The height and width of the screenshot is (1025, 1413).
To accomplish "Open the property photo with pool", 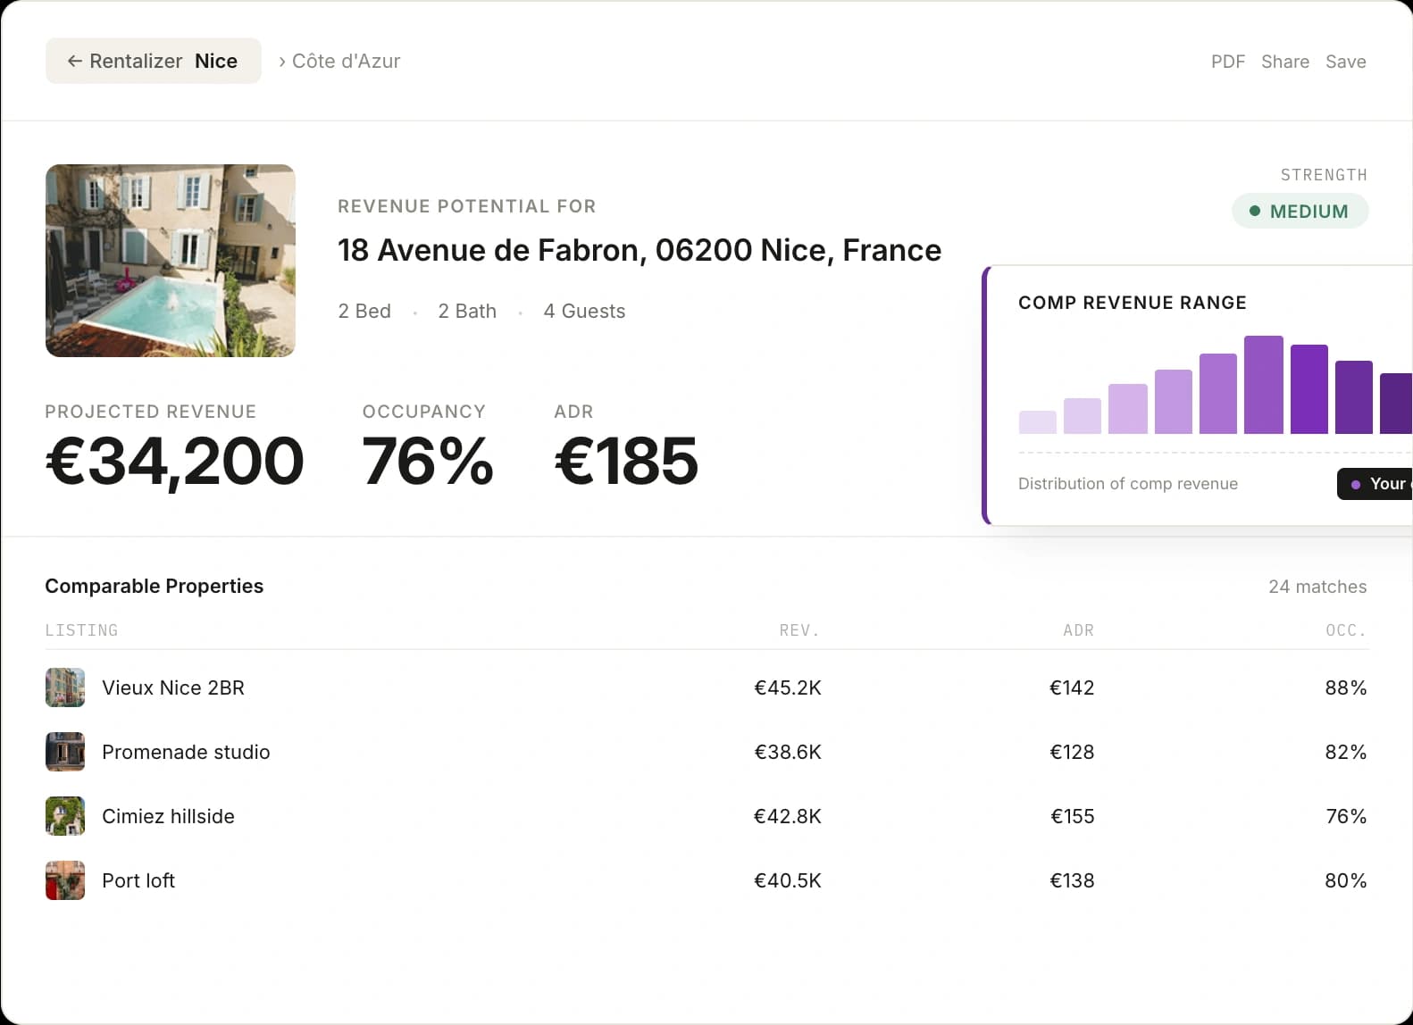I will click(171, 261).
